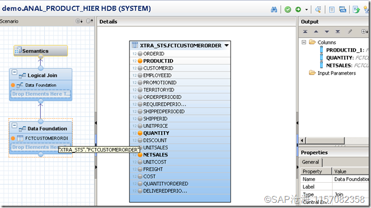The width and height of the screenshot is (371, 208).
Task: Click drop area in Logical Join
Action: [41, 94]
